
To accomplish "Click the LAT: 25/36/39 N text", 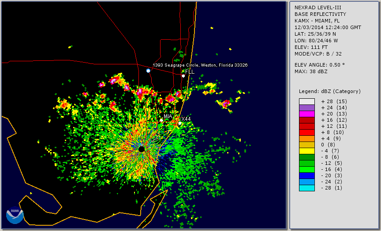I will pos(315,34).
